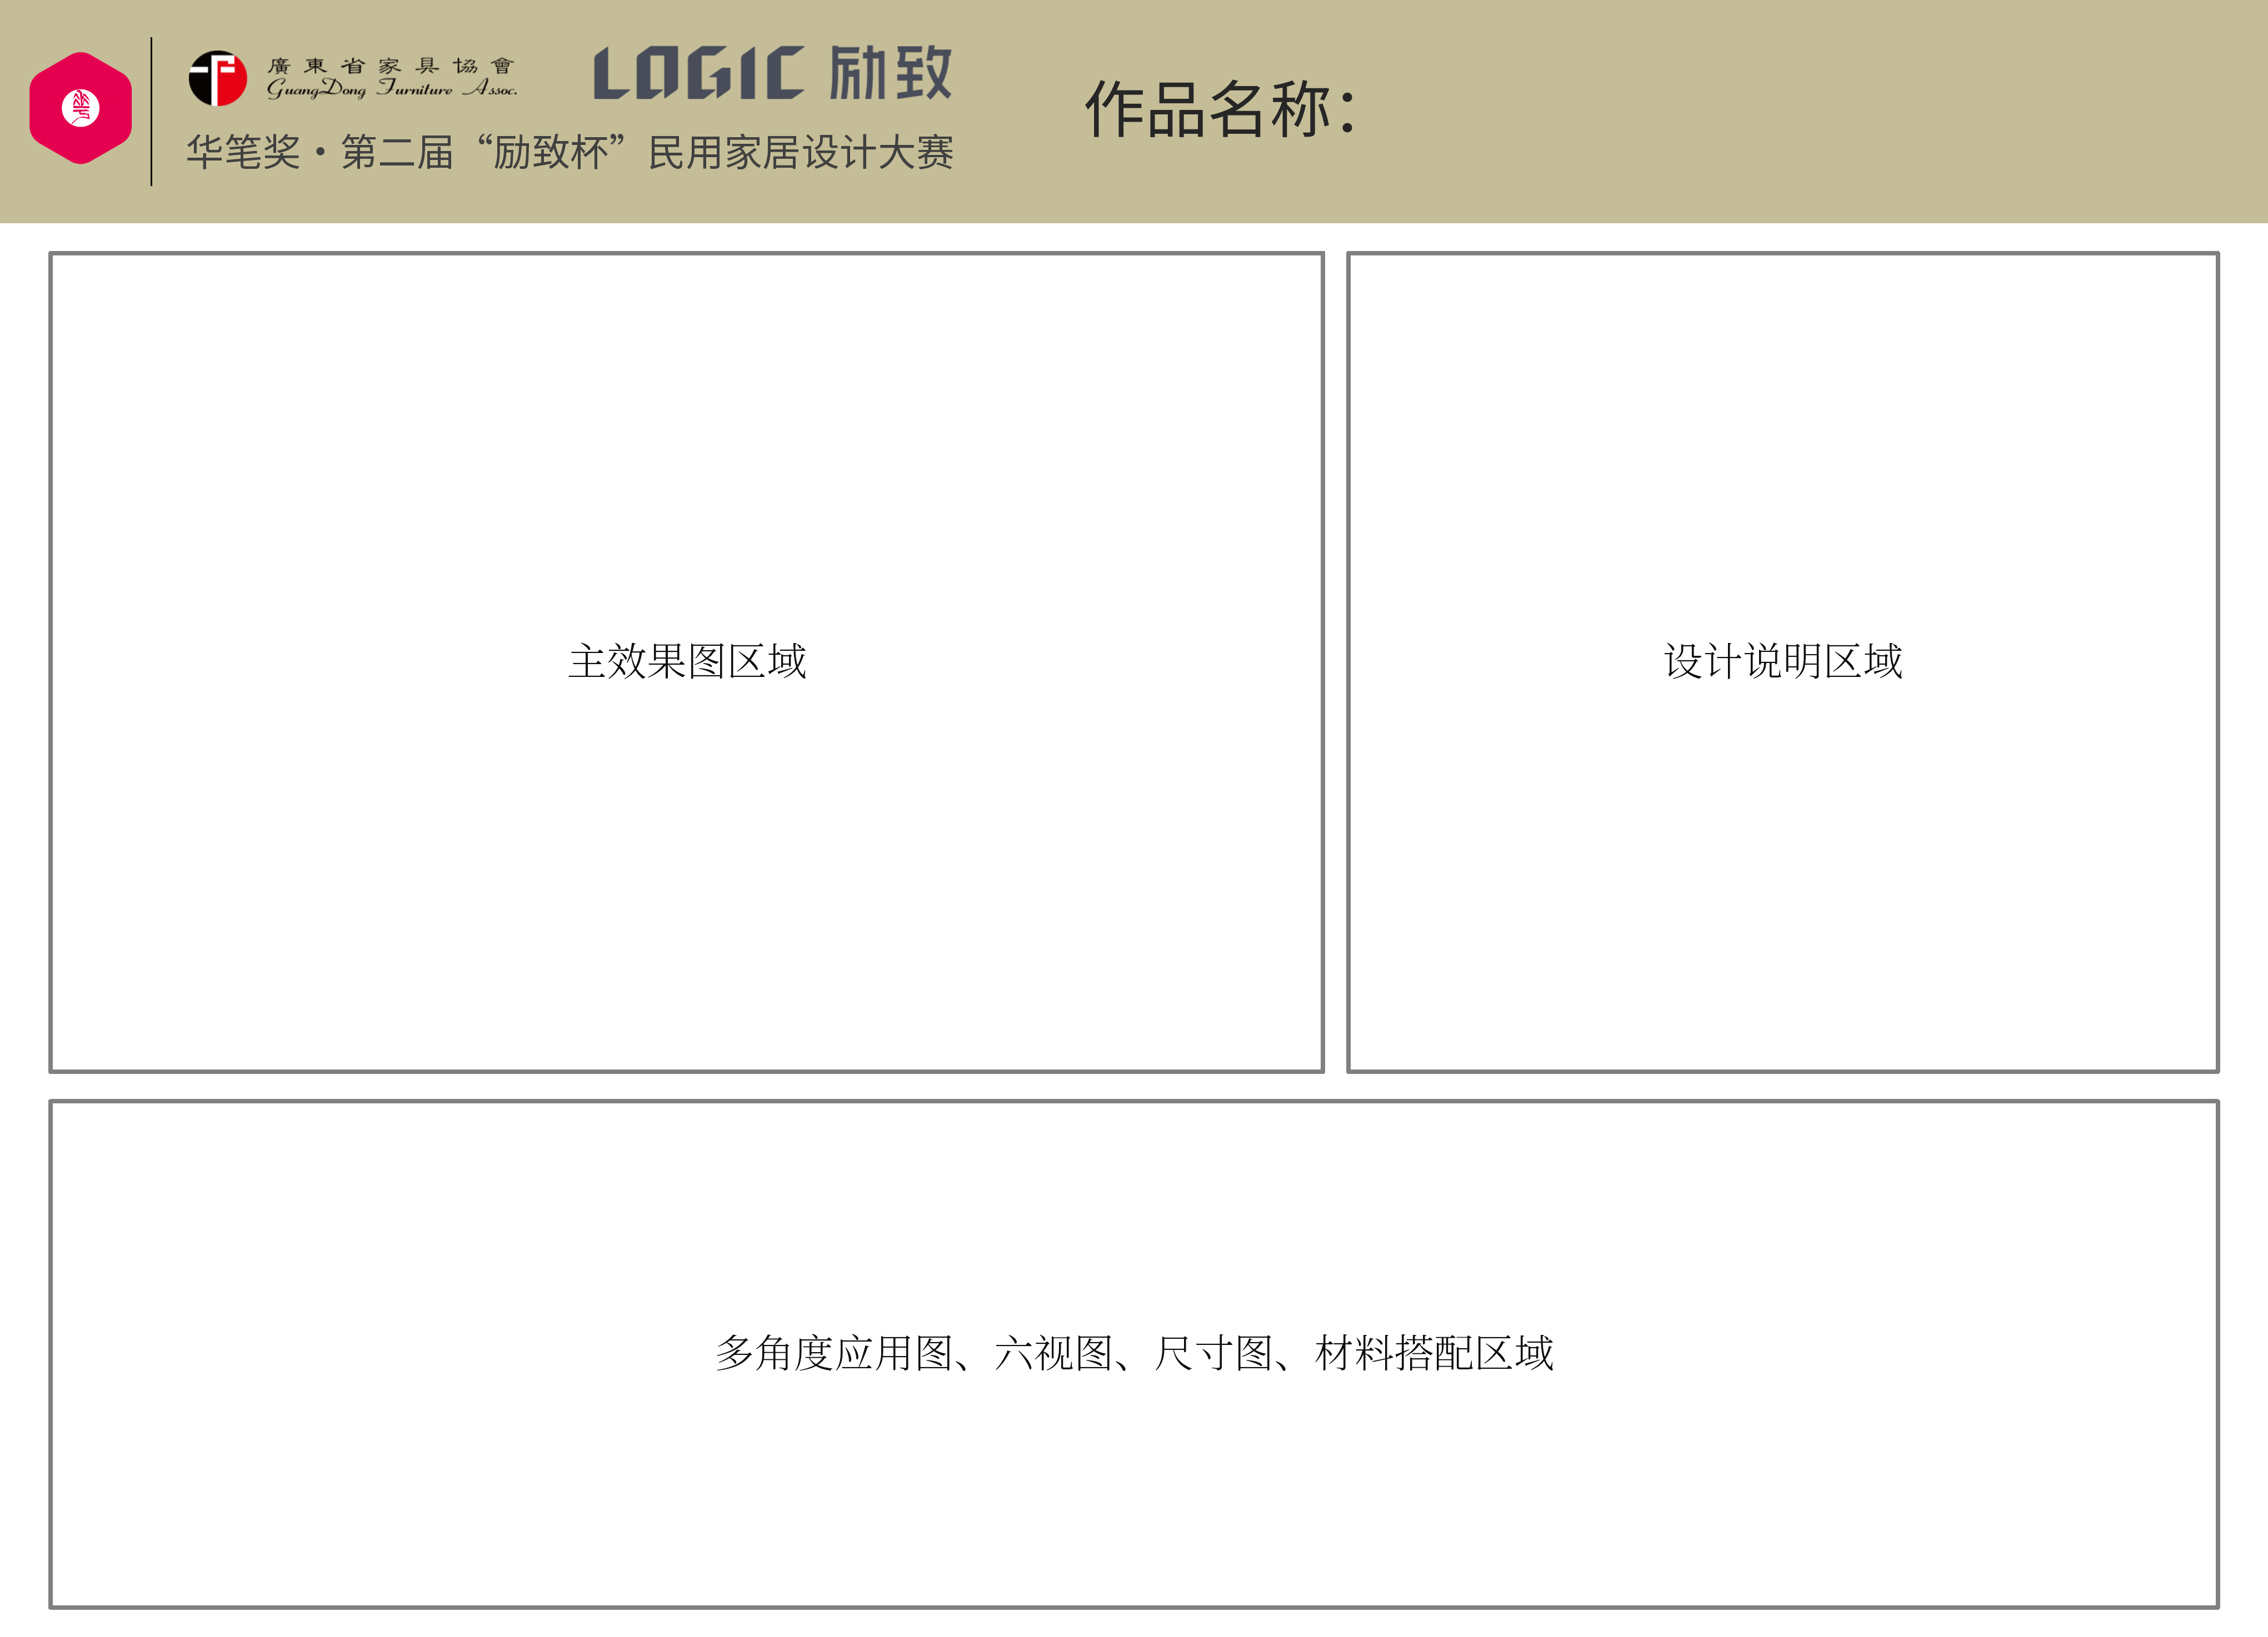Click the 材料搭配区域 text in bottom box

point(1433,1353)
